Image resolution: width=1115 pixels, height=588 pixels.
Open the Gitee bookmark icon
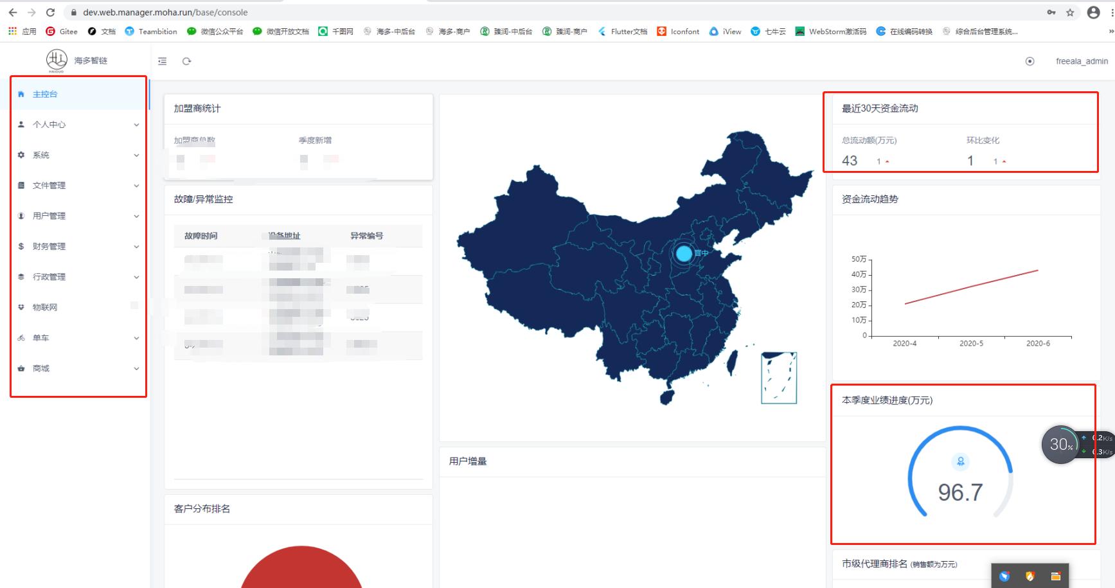pos(49,31)
